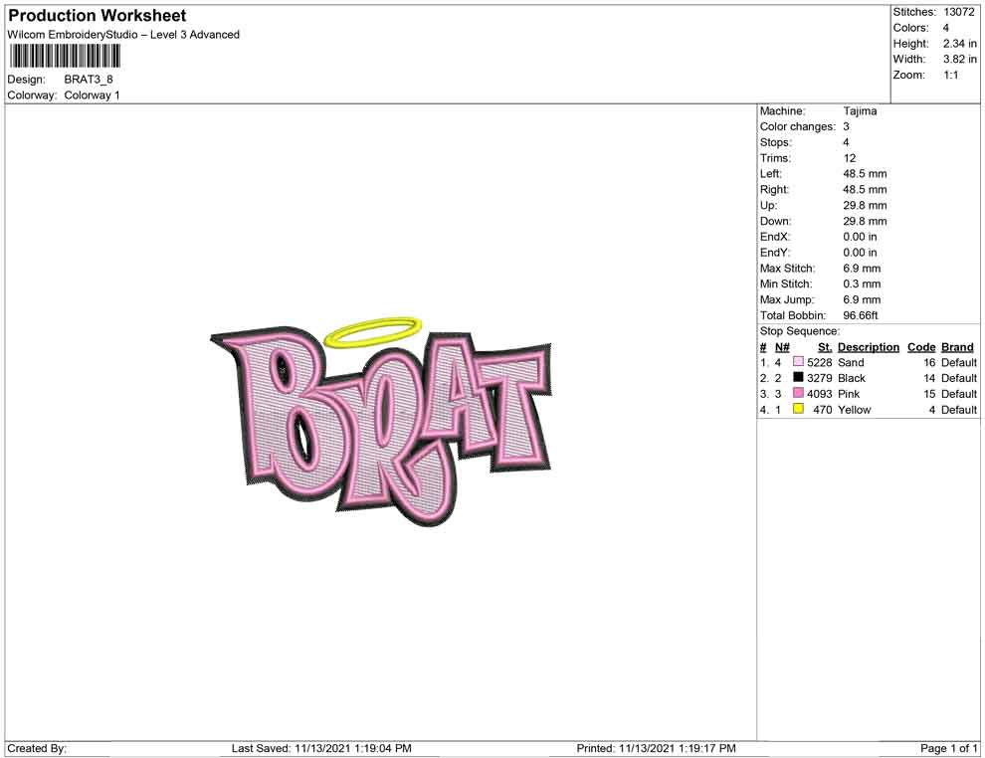Click the Created By label
This screenshot has height=758, width=985.
[37, 748]
